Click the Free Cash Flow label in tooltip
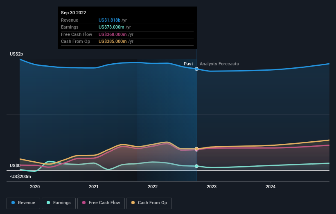Viewport: 336px width, 214px height. [77, 34]
